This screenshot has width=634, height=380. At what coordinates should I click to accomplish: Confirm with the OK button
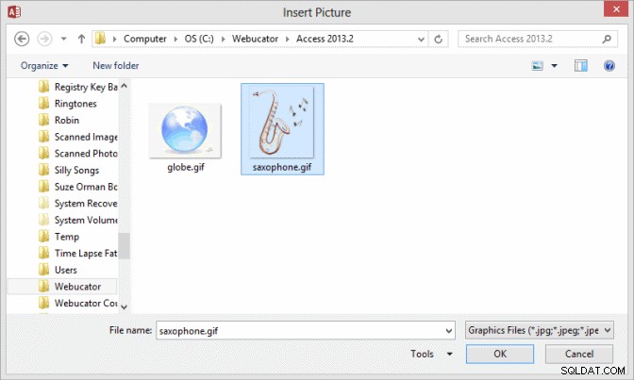click(x=500, y=354)
